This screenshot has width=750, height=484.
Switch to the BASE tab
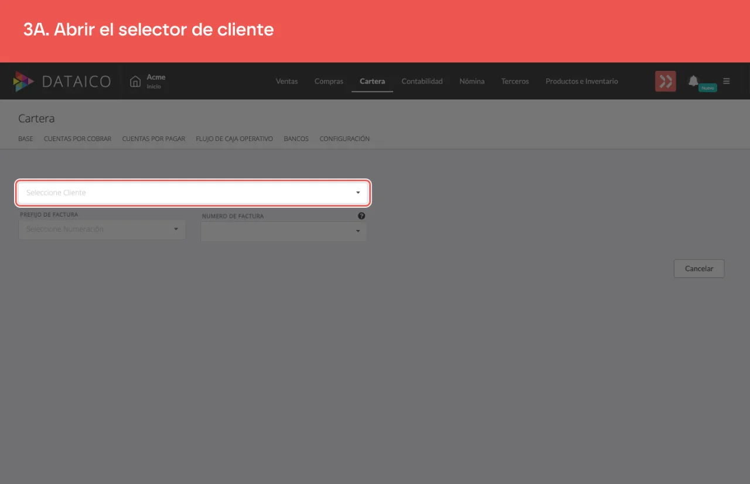tap(26, 139)
